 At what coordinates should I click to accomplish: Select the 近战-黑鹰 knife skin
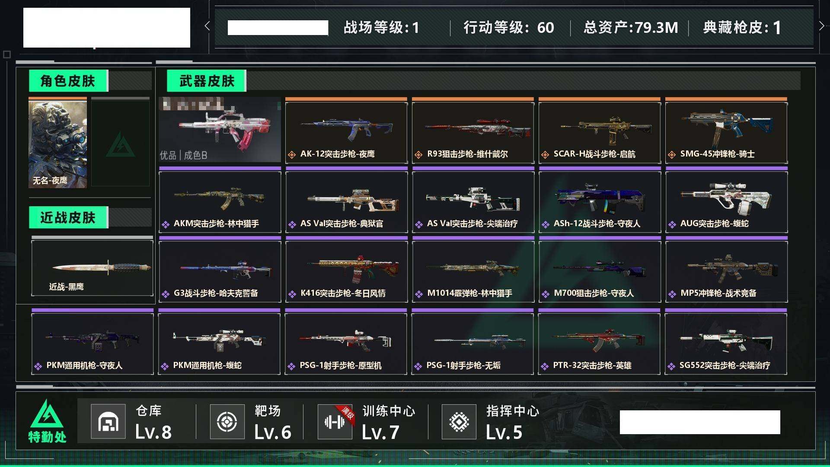[x=92, y=267]
